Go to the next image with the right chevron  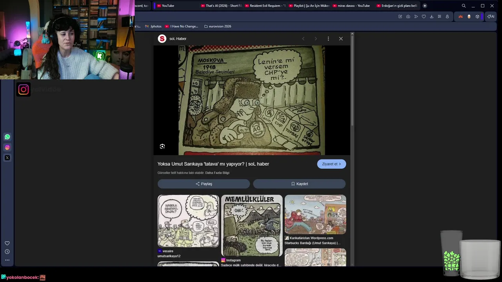tap(316, 39)
